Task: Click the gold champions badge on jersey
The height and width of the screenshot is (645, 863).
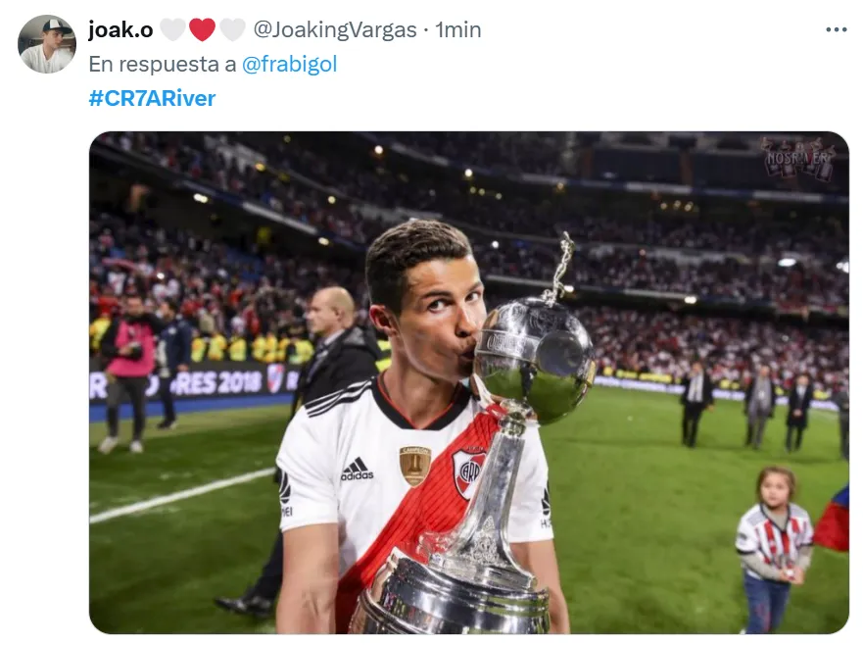Action: (414, 466)
